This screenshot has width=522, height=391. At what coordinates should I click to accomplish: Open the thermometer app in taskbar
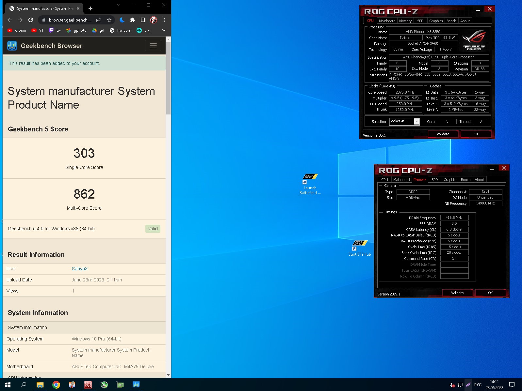tap(72, 385)
